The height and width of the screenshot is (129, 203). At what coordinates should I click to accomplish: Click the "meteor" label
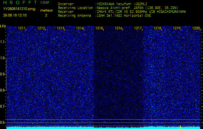coord(46,10)
